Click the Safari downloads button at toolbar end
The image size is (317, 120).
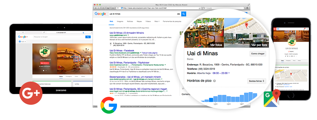tap(247, 8)
